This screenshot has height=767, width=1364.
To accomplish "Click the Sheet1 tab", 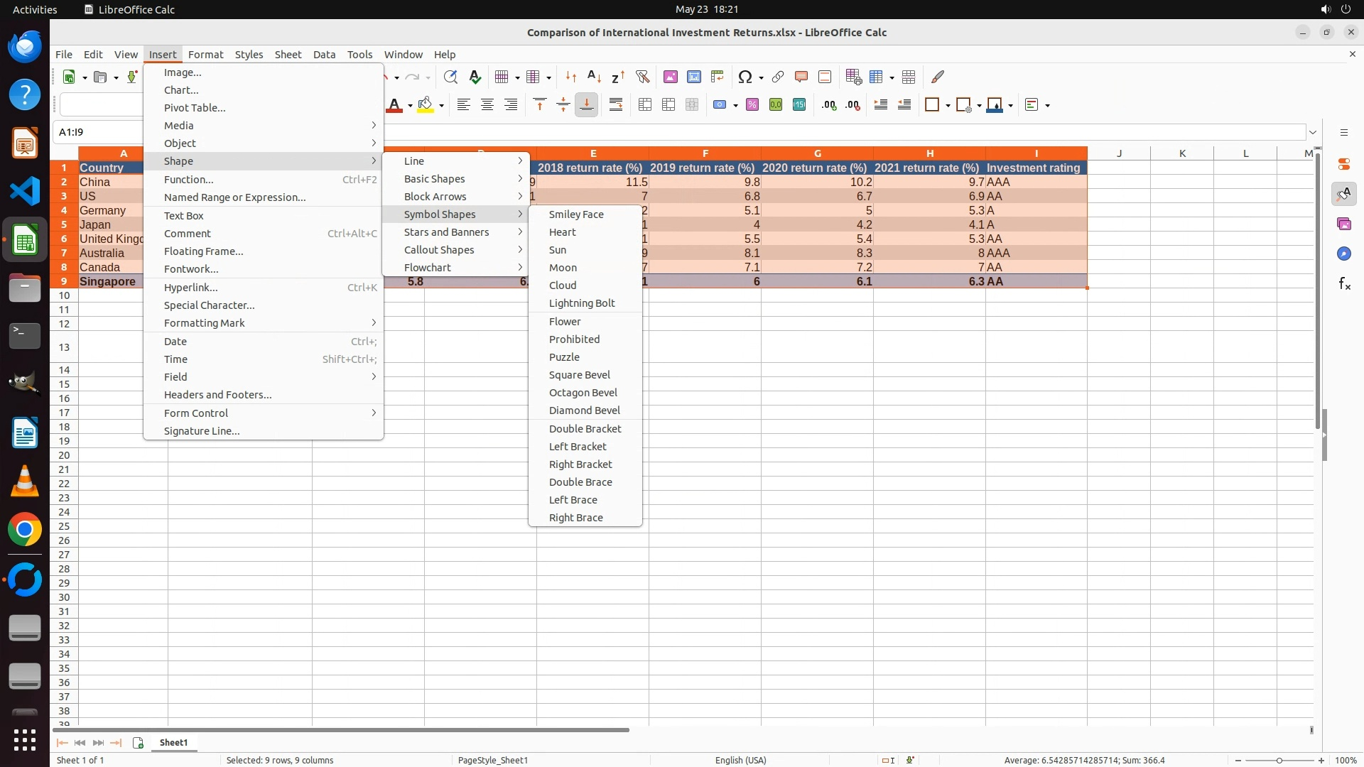I will click(x=173, y=742).
